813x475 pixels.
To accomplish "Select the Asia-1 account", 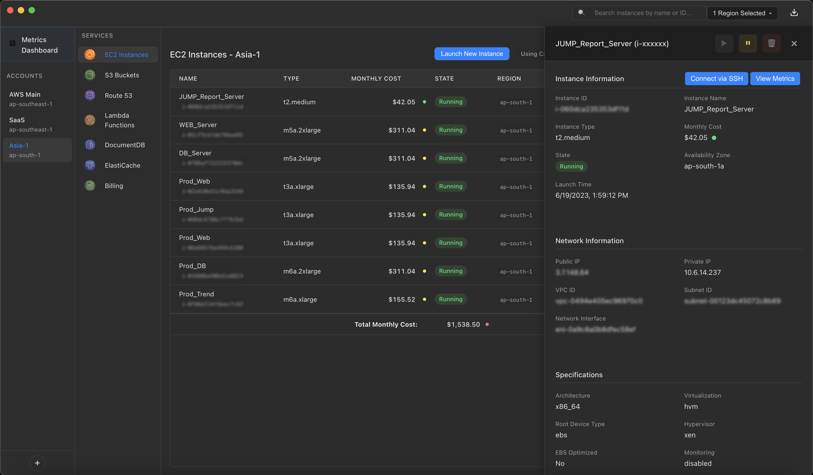I will coord(37,150).
